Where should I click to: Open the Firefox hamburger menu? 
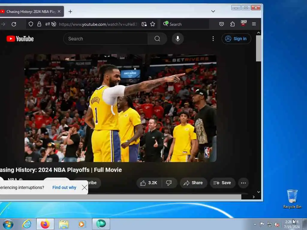[254, 24]
